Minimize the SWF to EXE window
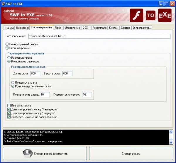The width and height of the screenshot is (176, 163). pyautogui.click(x=161, y=4)
